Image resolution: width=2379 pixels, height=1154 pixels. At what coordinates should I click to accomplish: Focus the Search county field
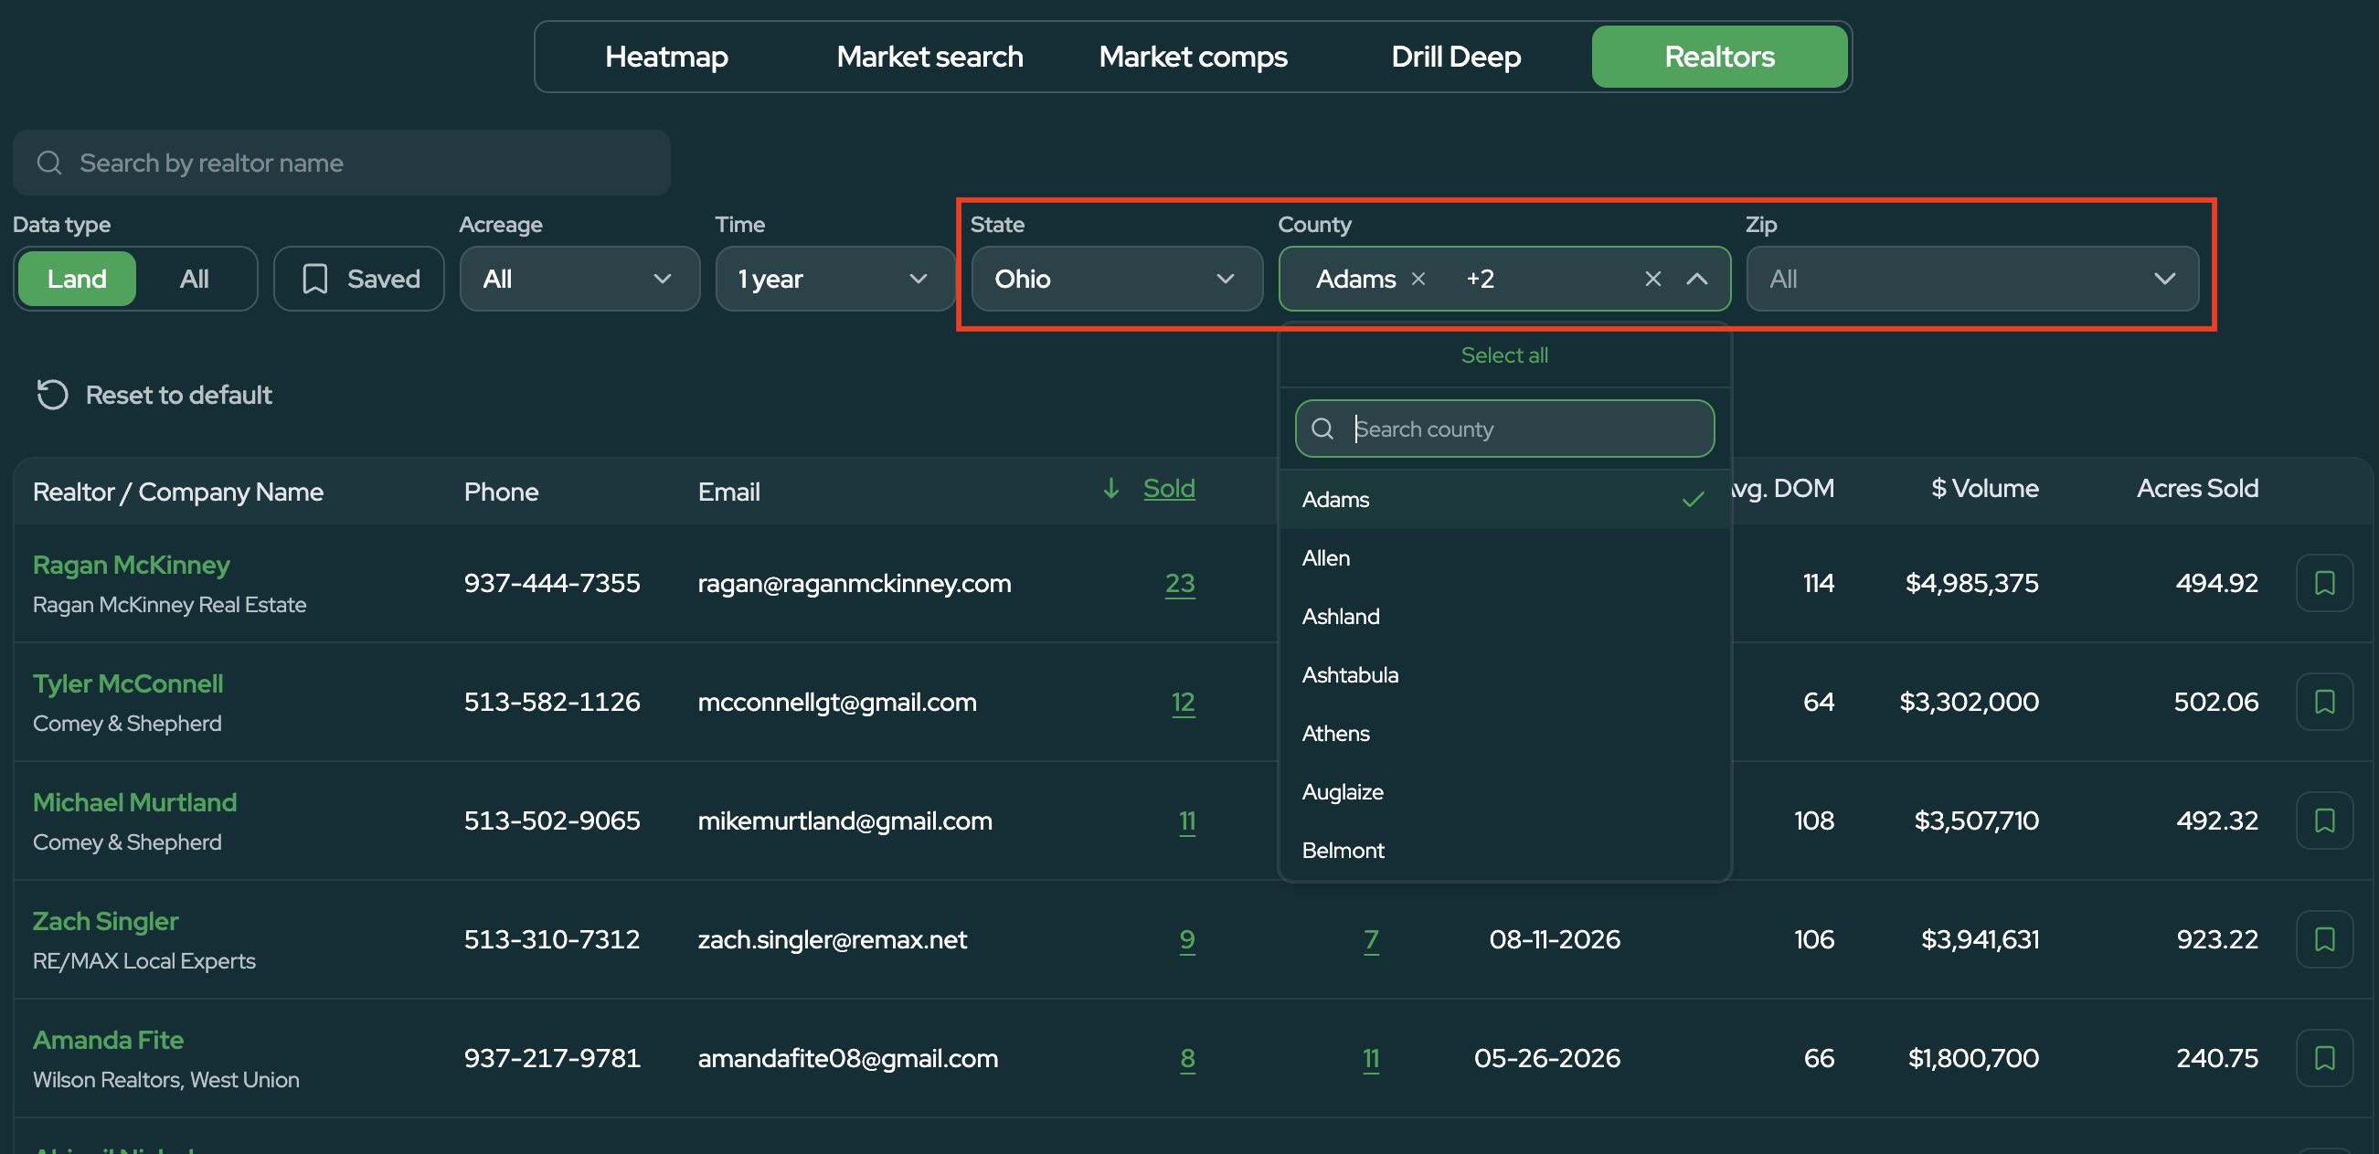[x=1504, y=429]
